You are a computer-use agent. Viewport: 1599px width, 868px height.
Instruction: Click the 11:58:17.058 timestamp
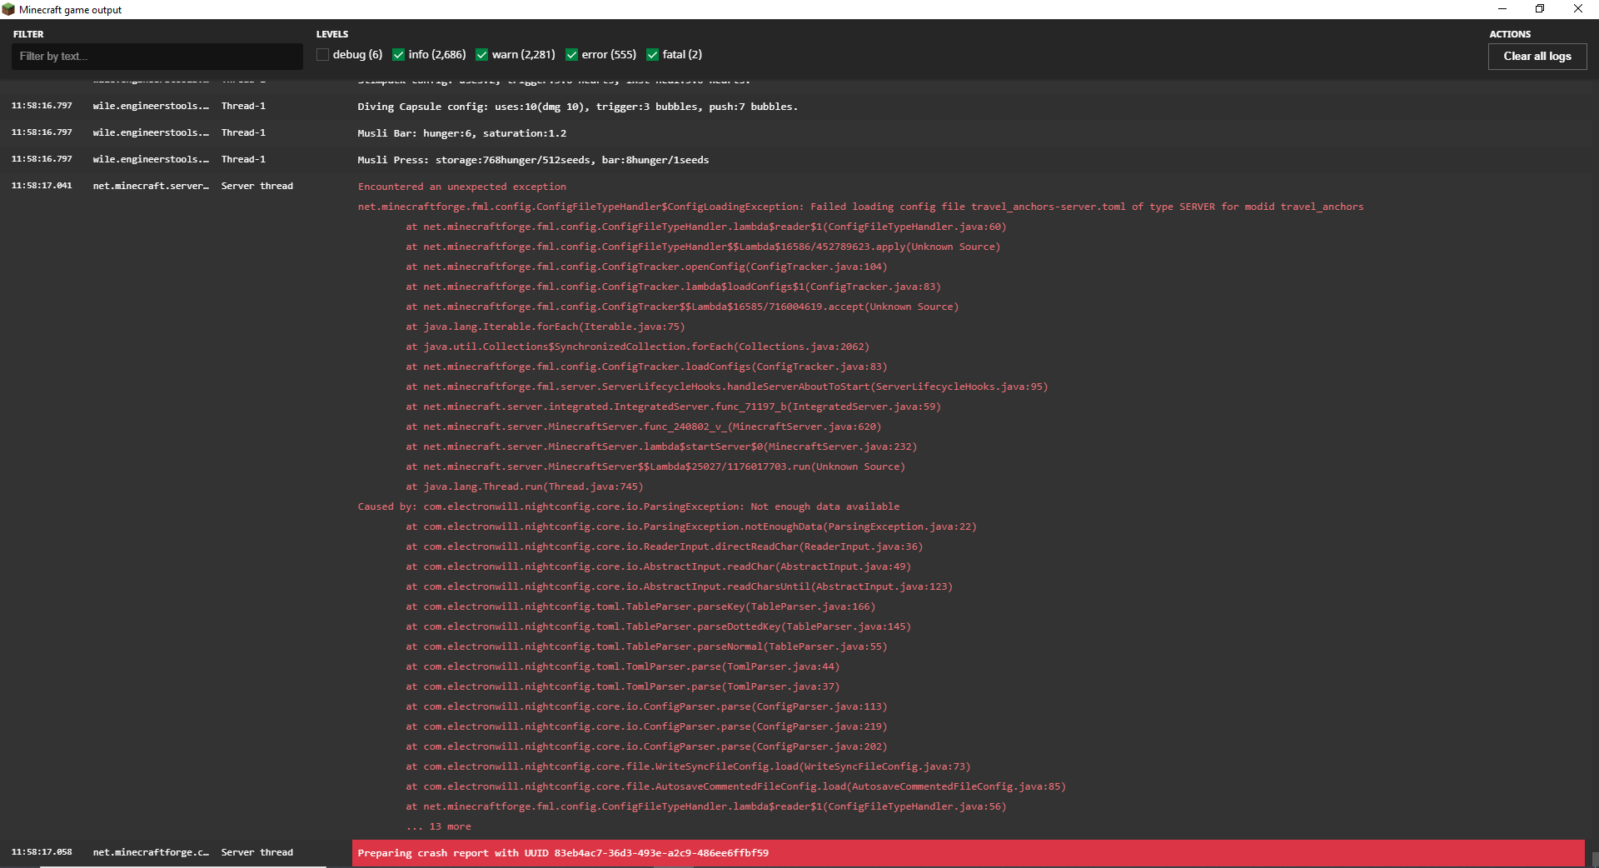tap(42, 852)
